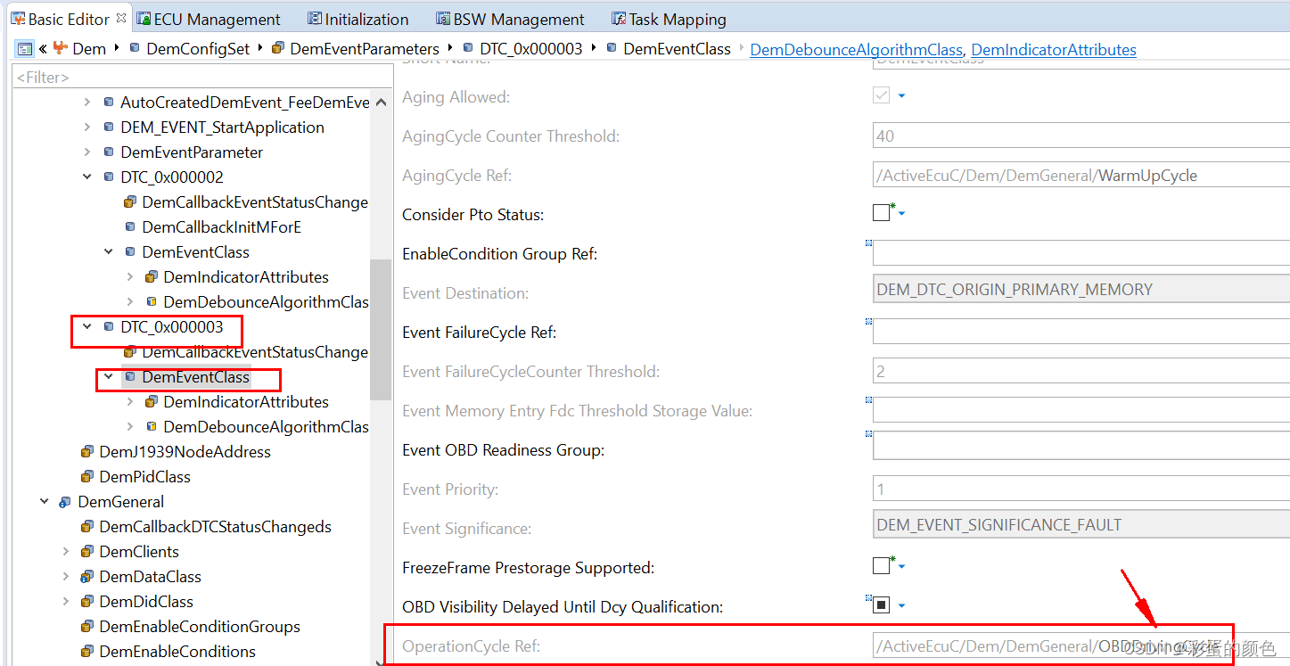Click the breadcrumb back chevrons icon
Viewport: 1290px width, 666px height.
43,49
